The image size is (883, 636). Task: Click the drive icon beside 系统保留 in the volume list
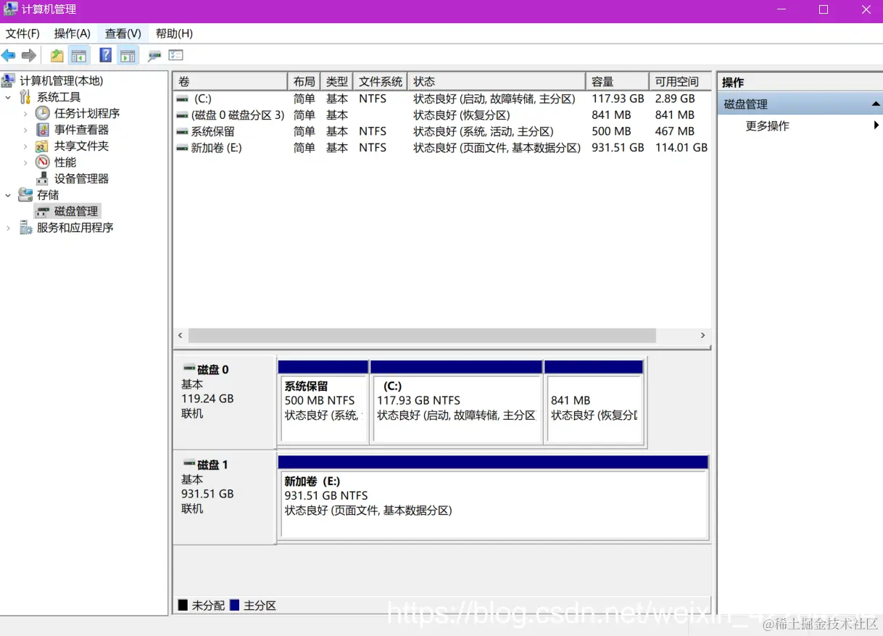[x=183, y=131]
